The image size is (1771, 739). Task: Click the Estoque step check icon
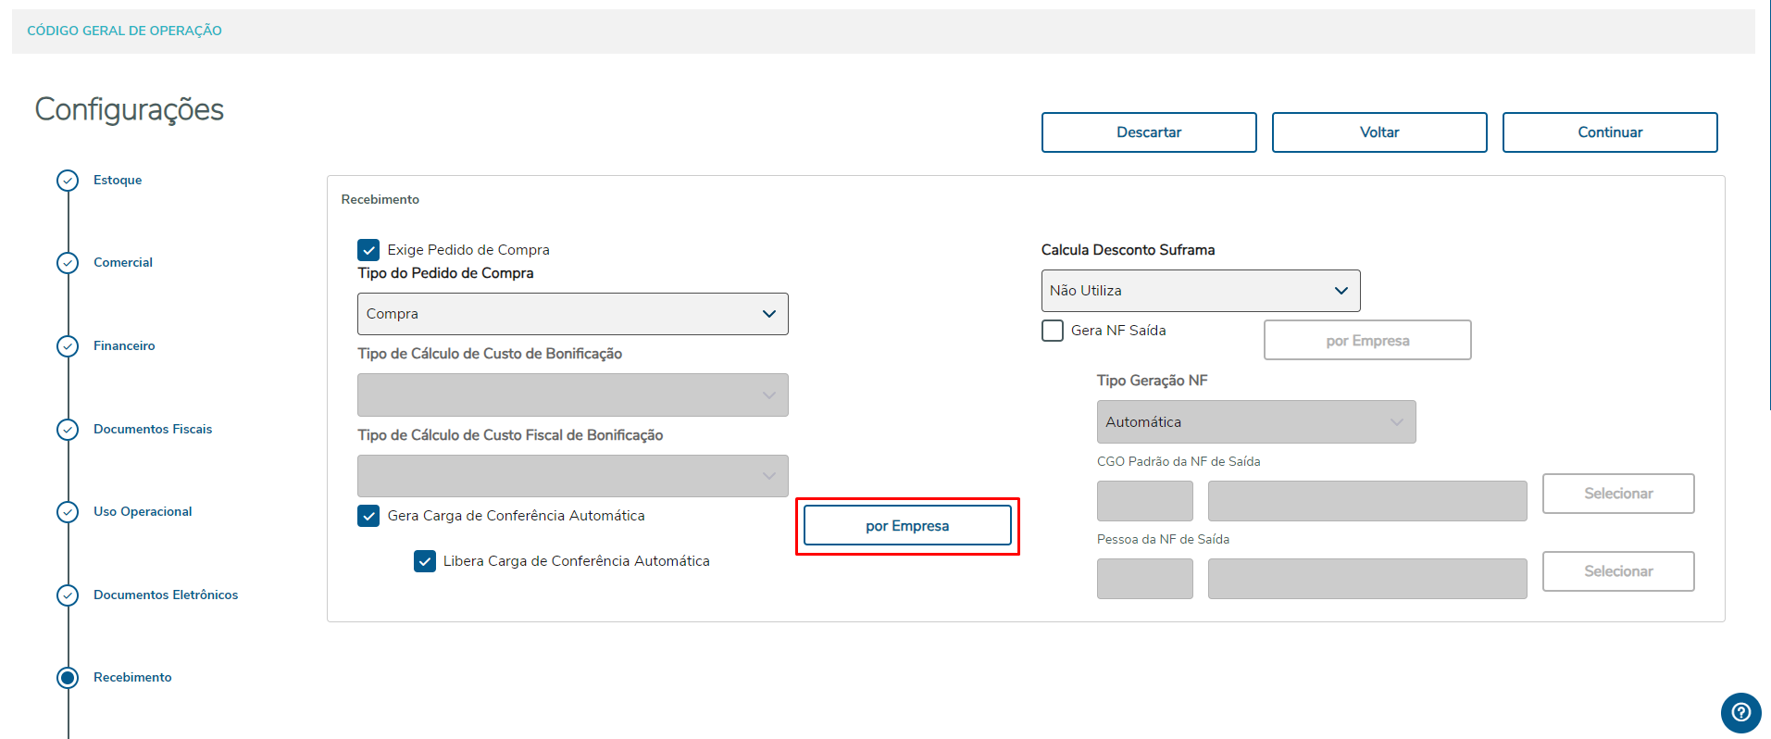[x=68, y=181]
